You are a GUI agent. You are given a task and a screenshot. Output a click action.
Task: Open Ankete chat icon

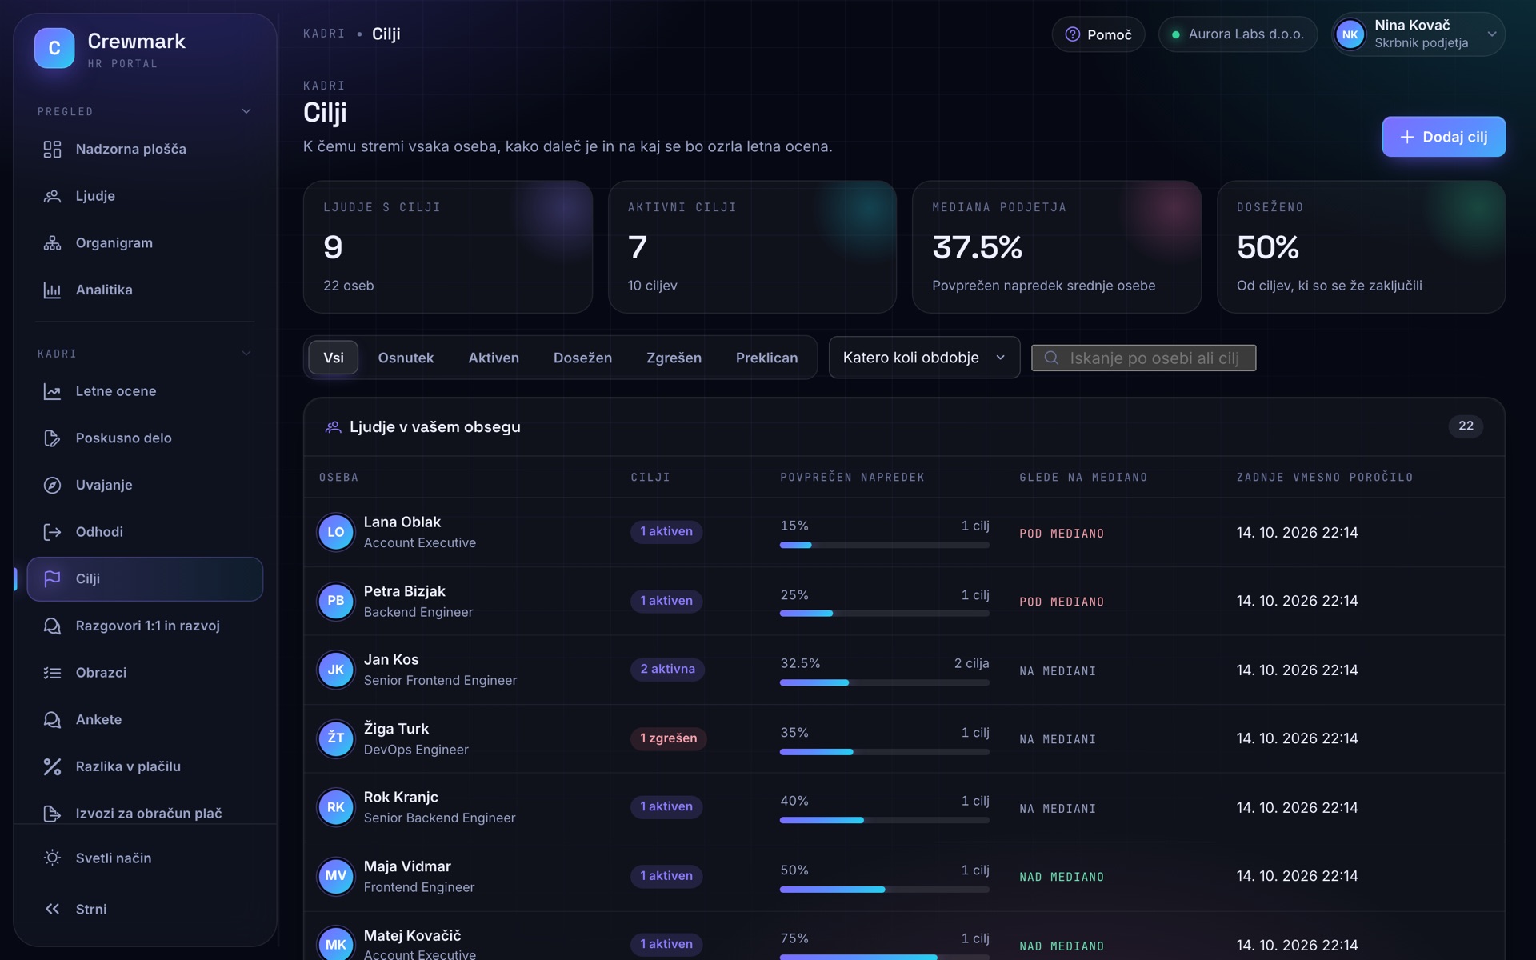(x=52, y=719)
